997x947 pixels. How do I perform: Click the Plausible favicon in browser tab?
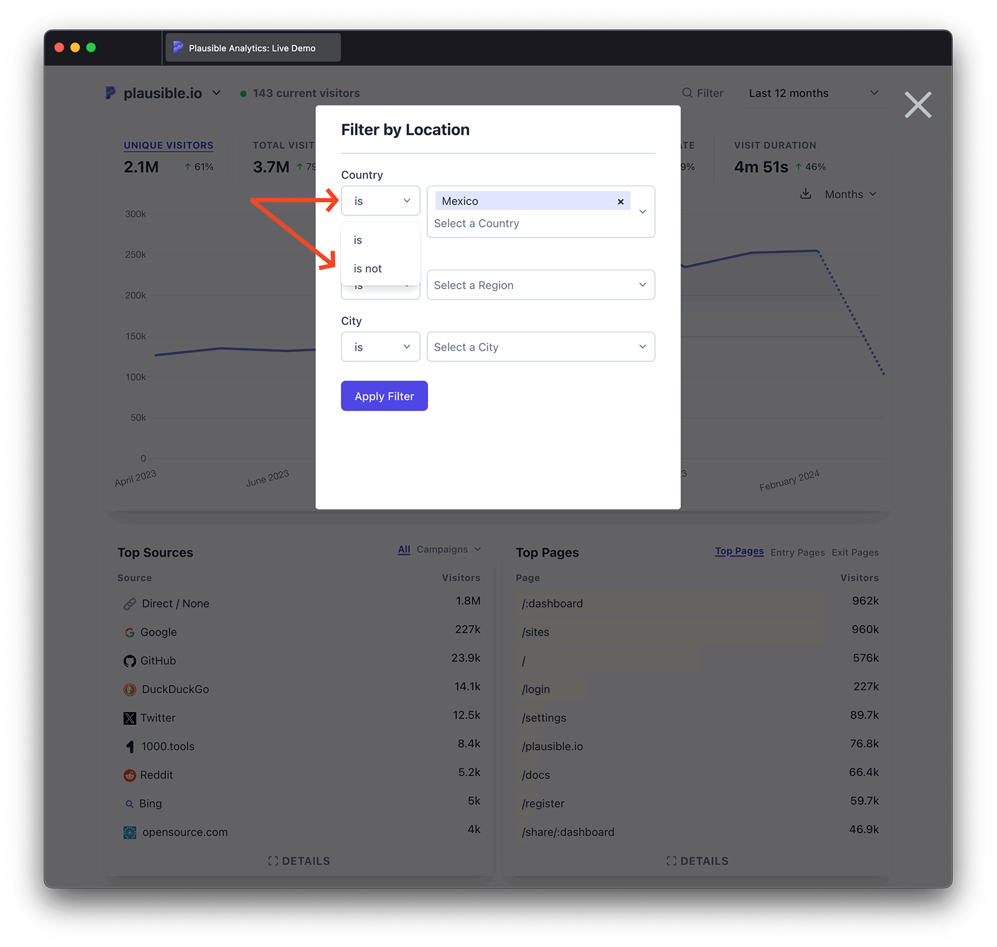(178, 47)
